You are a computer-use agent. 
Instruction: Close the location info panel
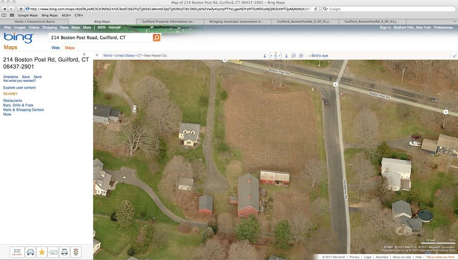(x=84, y=55)
